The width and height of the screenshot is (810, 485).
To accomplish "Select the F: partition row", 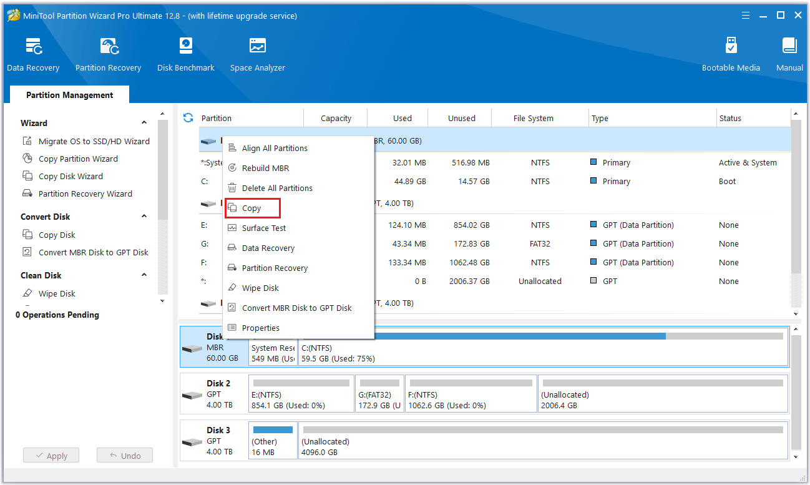I will [495, 262].
